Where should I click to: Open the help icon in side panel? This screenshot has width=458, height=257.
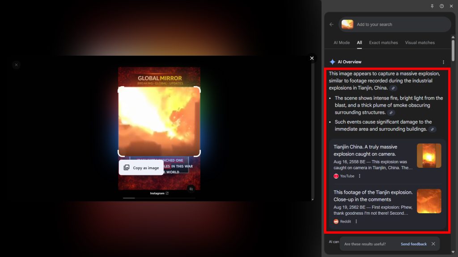tap(441, 6)
